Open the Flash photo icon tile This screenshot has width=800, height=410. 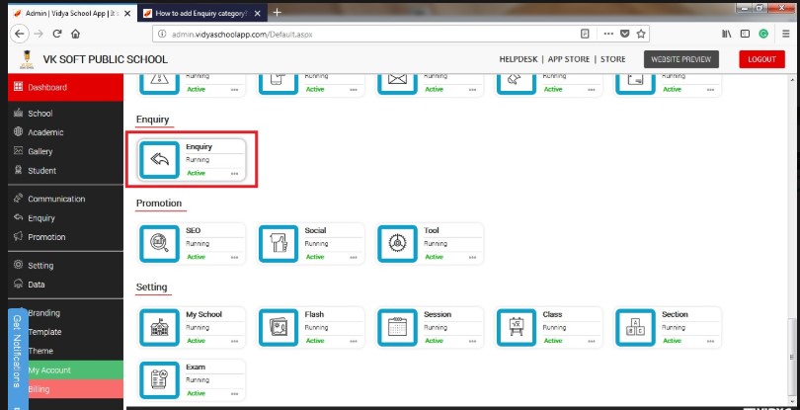coord(279,327)
